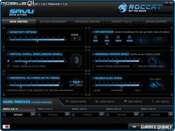Click the double-click test area
This screenshot has height=131, width=175.
(x=157, y=86)
